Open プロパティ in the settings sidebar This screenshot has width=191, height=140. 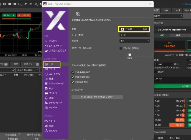click(51, 41)
